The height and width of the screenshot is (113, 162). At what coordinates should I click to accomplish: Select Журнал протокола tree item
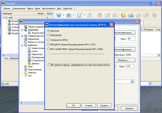click(x=38, y=33)
